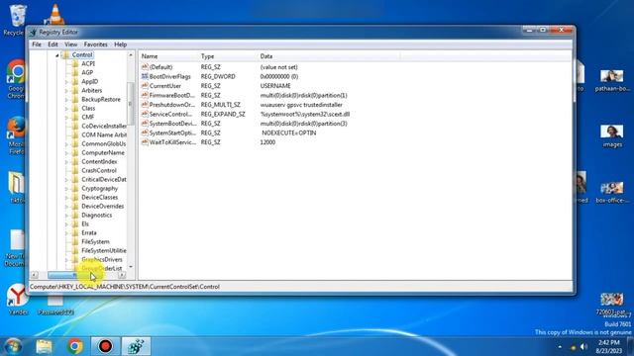Collapse the Control key node
This screenshot has width=634, height=356.
coord(57,55)
